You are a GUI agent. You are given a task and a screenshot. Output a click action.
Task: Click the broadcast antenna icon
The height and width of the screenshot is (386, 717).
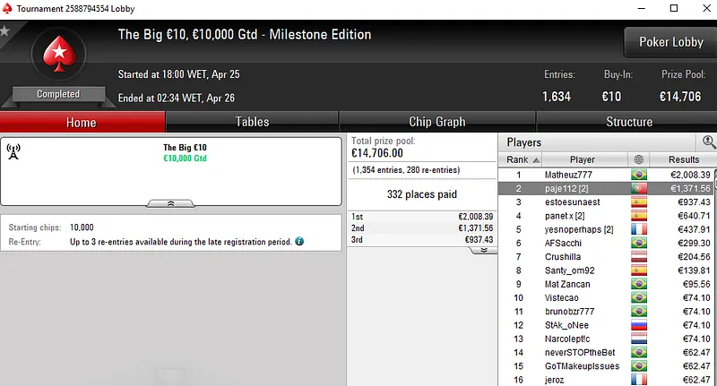click(13, 151)
